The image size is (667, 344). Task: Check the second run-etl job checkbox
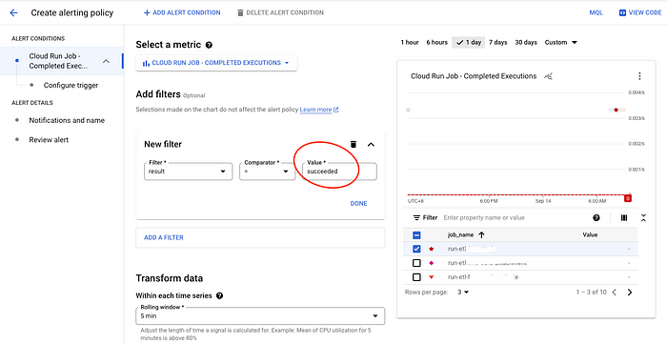(x=417, y=263)
